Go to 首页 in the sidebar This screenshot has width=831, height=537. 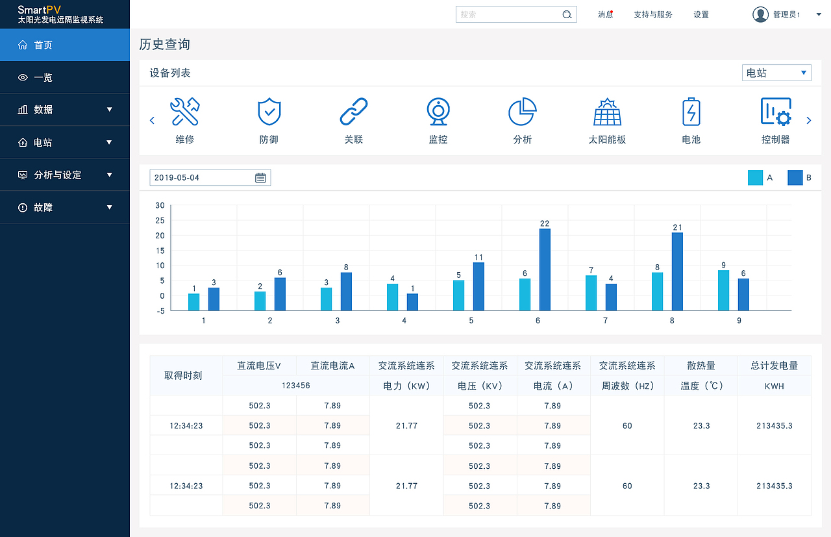pos(65,45)
